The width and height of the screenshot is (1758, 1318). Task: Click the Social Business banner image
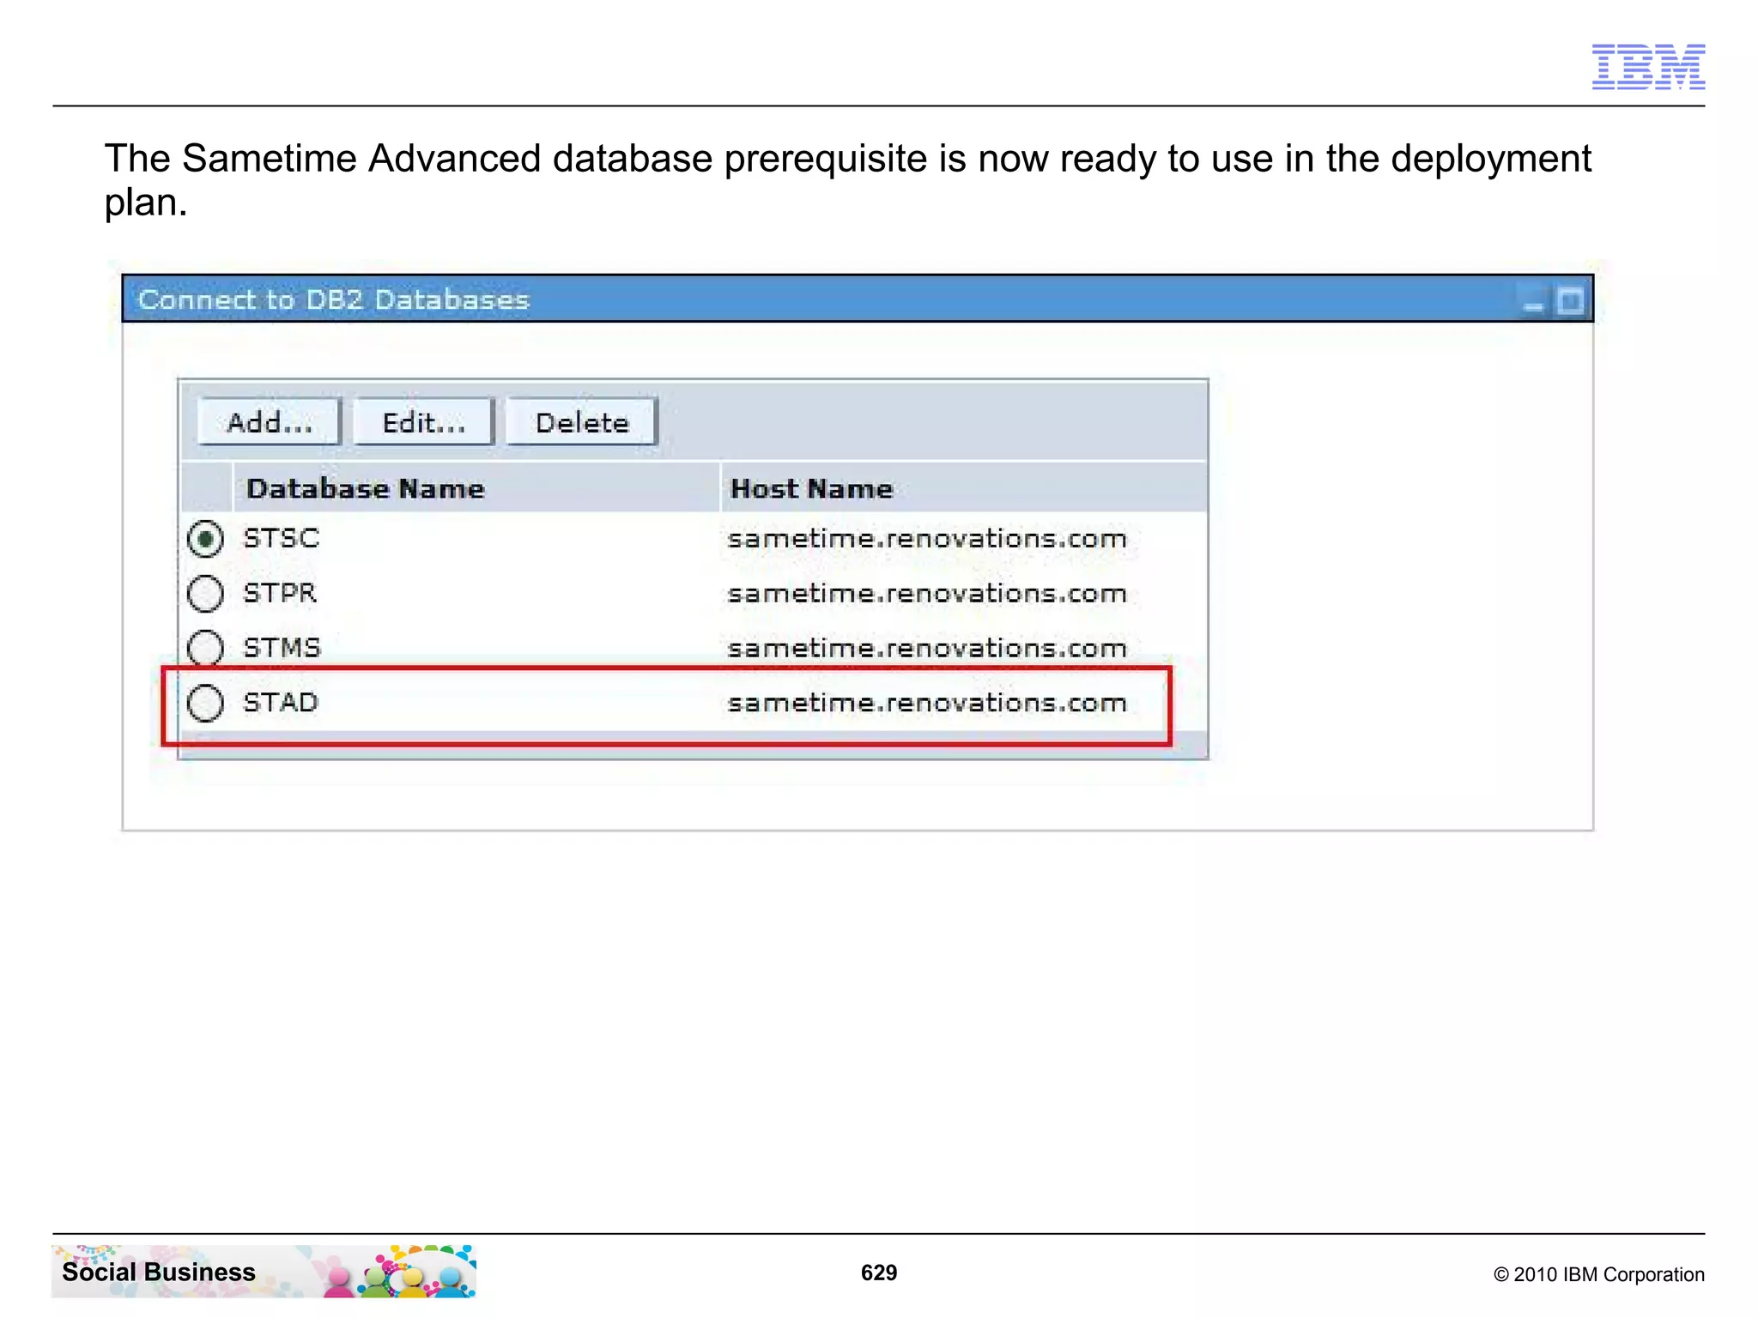264,1271
